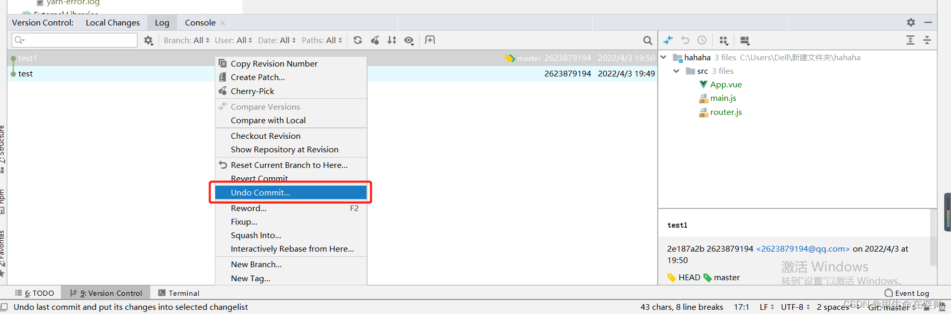This screenshot has height=314, width=951.
Task: Switch to the Console tab
Action: 200,22
